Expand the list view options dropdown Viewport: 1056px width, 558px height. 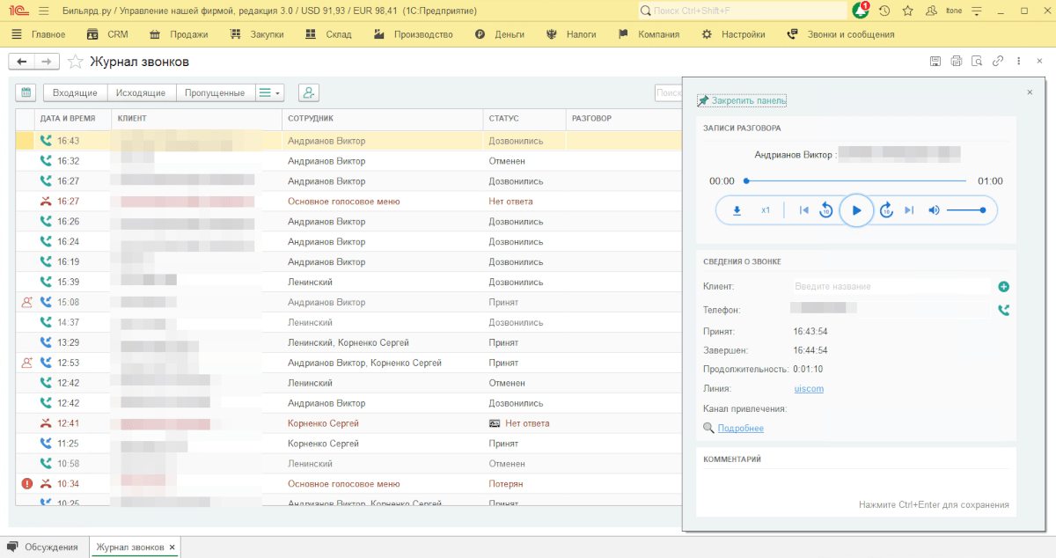269,92
